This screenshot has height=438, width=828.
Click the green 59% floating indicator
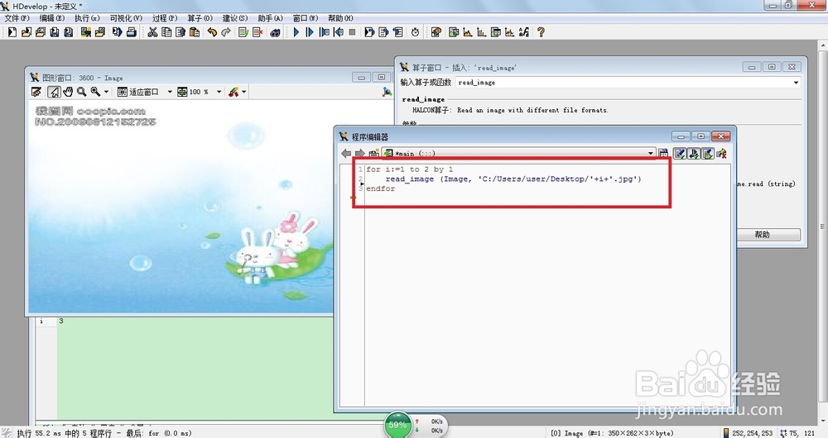[x=397, y=425]
